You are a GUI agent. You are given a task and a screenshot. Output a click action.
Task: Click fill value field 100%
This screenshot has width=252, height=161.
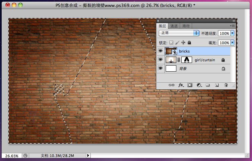pyautogui.click(x=224, y=43)
